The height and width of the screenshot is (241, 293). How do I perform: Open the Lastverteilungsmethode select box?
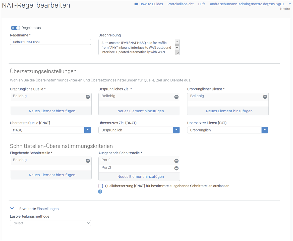pyautogui.click(x=50, y=223)
